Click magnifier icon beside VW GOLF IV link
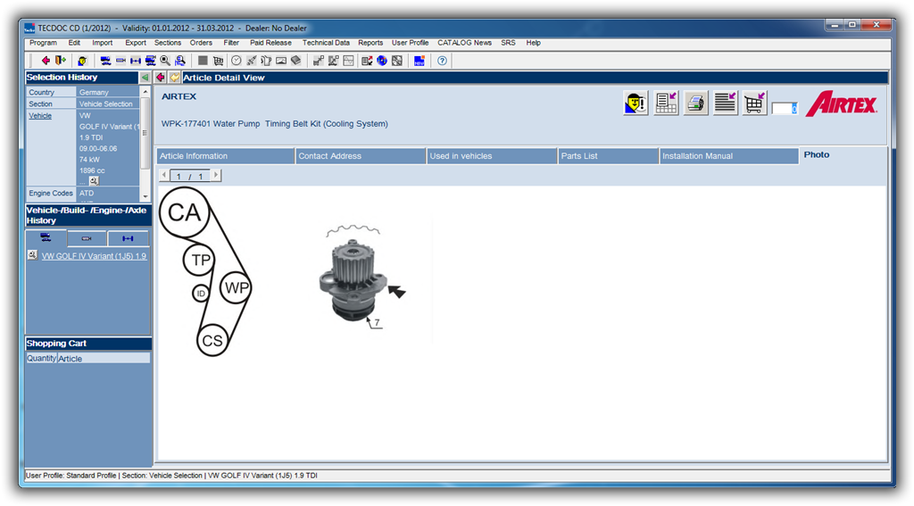 (33, 255)
